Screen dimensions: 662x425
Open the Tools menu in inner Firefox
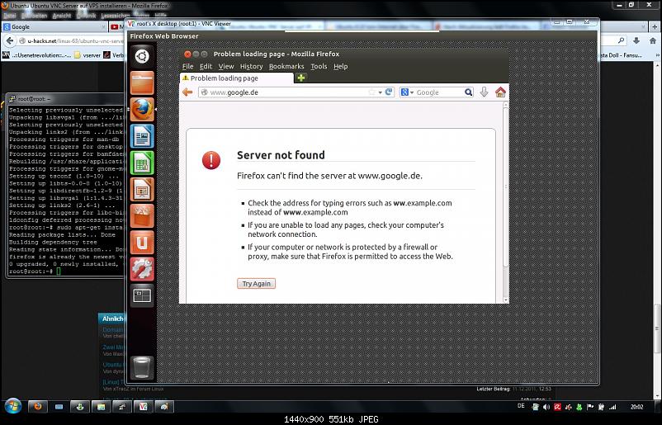pos(319,66)
